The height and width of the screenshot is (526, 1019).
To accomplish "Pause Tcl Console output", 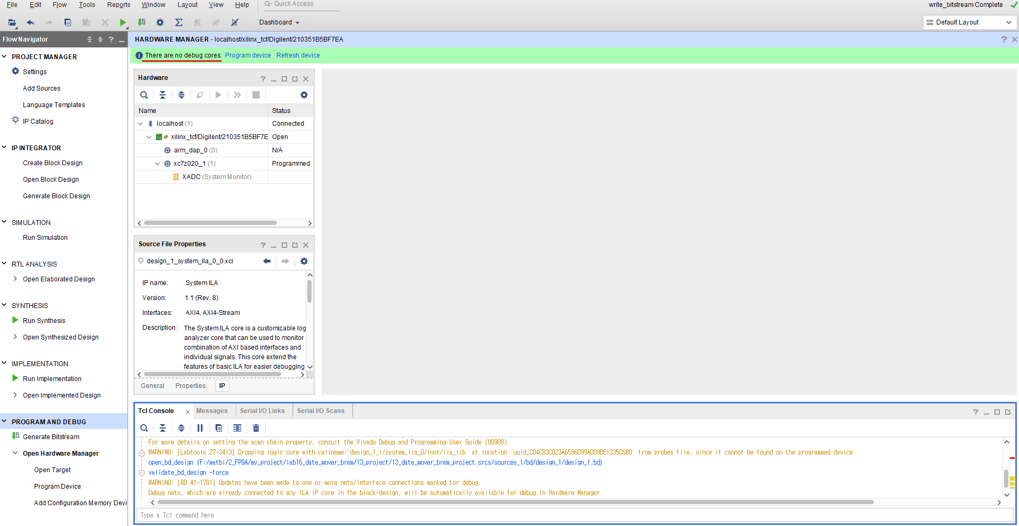I will point(200,428).
